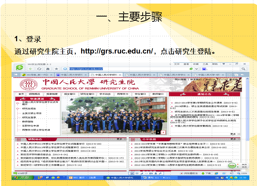This screenshot has height=186, width=257.
Task: Bookmark the page with the star icon
Action: pos(56,69)
